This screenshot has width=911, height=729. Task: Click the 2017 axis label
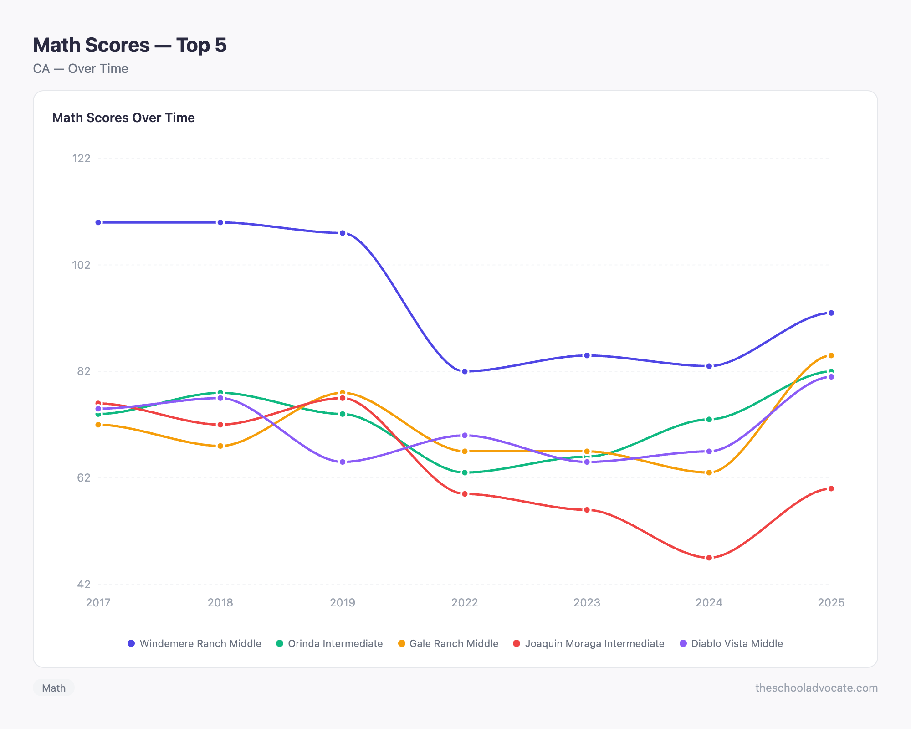coord(98,602)
